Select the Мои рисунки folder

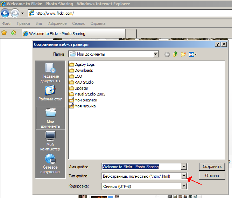(x=83, y=100)
